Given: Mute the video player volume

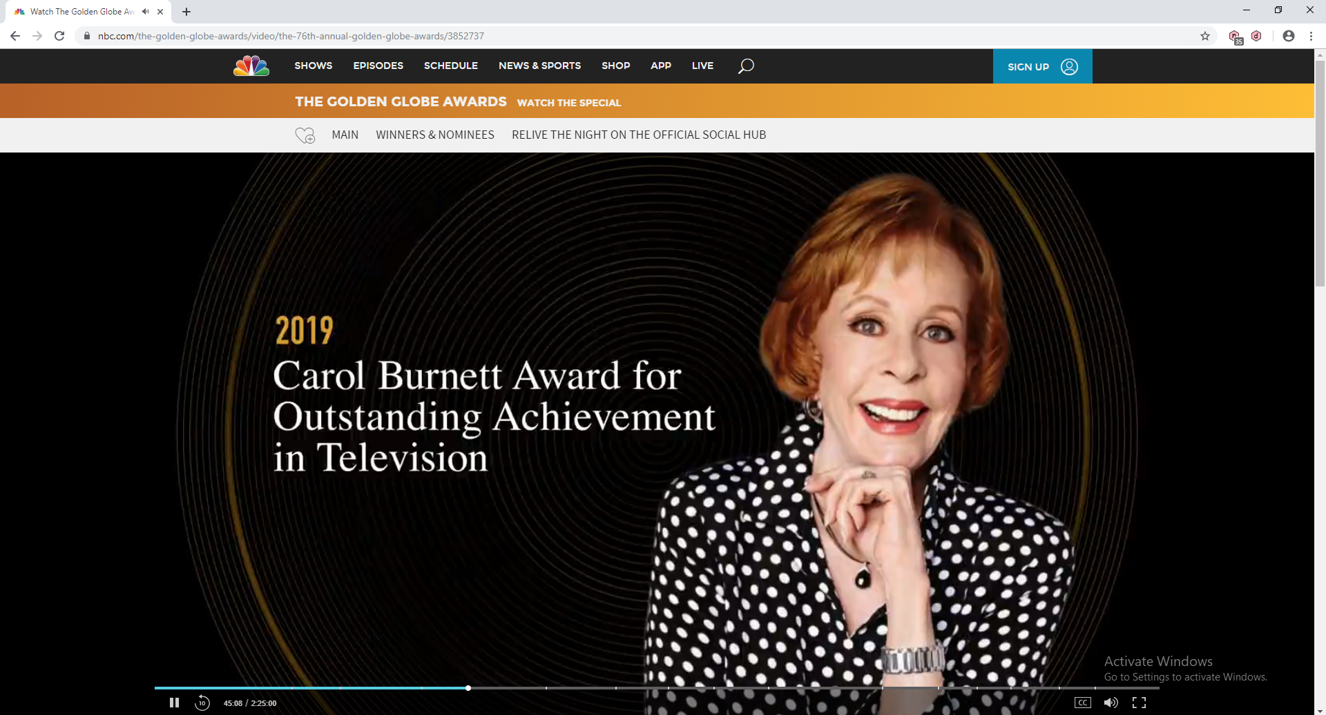Looking at the screenshot, I should [1111, 703].
